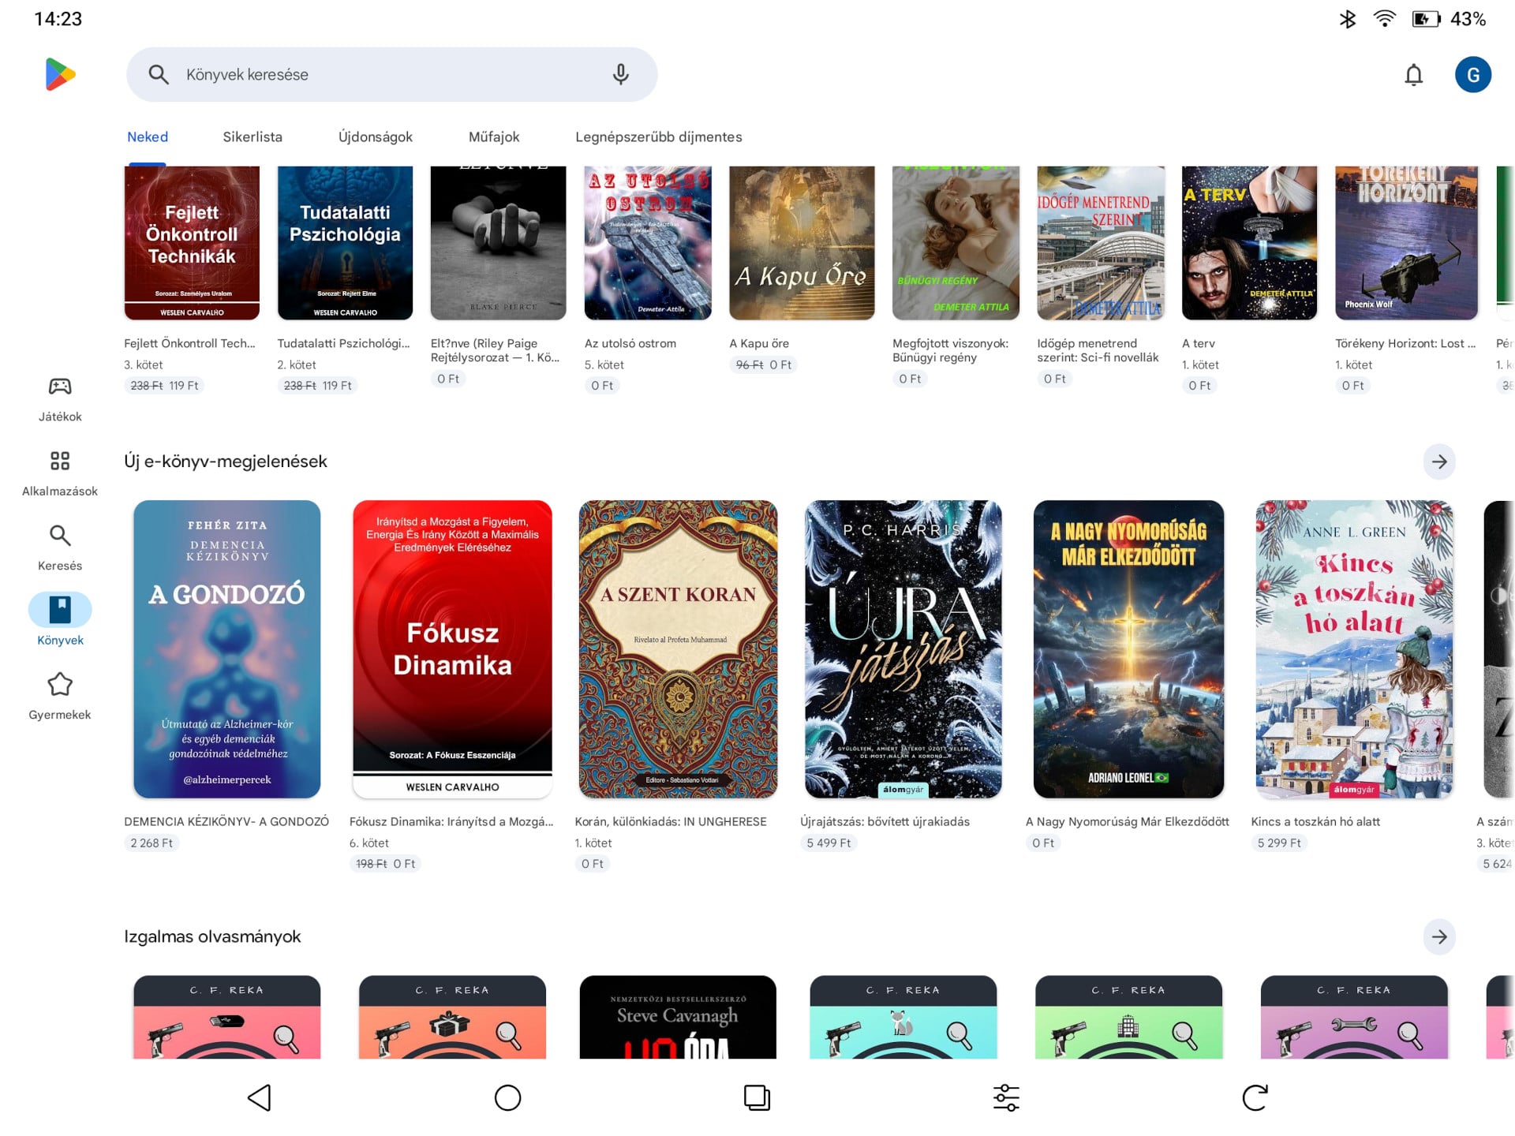Open Fókusz Dinamika book cover
The height and width of the screenshot is (1136, 1515).
pos(452,648)
